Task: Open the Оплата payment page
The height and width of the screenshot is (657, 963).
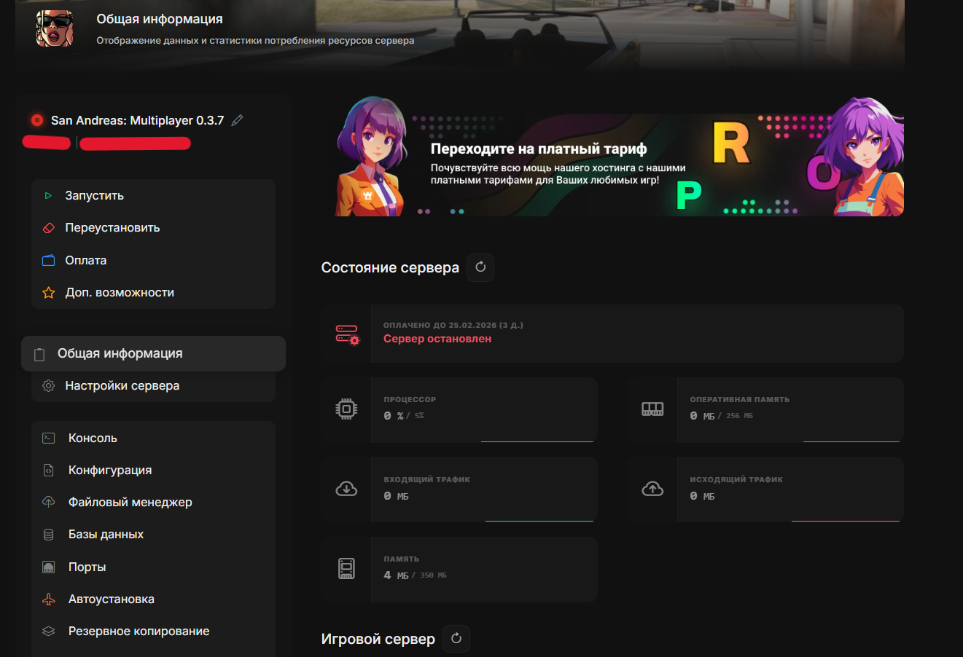Action: (x=85, y=261)
